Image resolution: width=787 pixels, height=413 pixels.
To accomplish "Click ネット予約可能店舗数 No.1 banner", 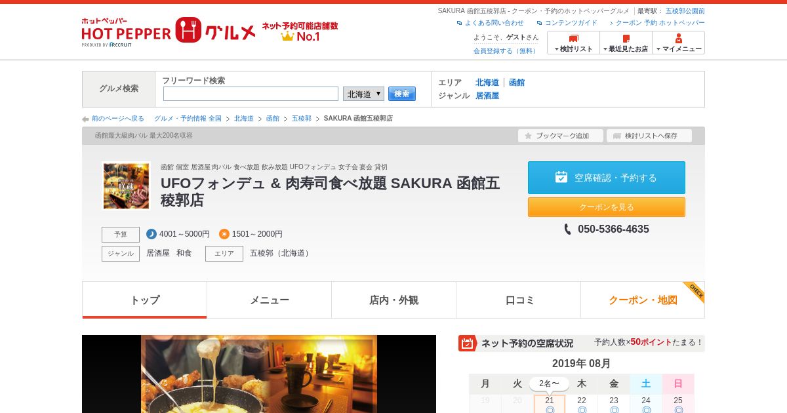I will pyautogui.click(x=300, y=31).
